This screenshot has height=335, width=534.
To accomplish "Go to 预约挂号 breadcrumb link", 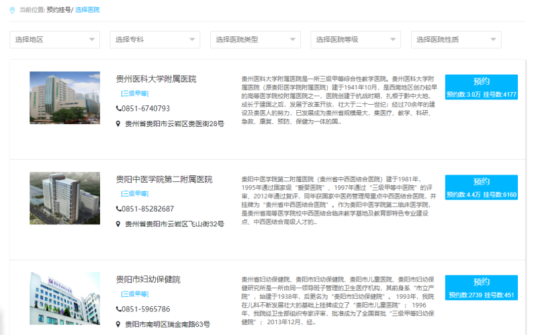I will 58,10.
